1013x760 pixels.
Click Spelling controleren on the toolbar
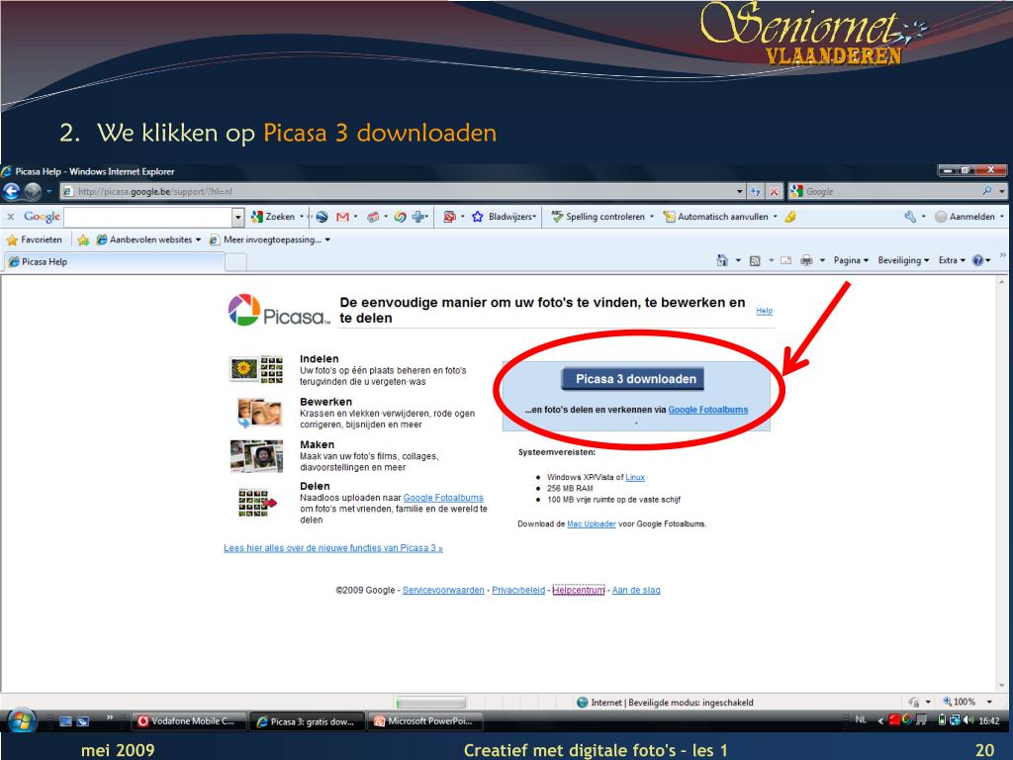[599, 217]
